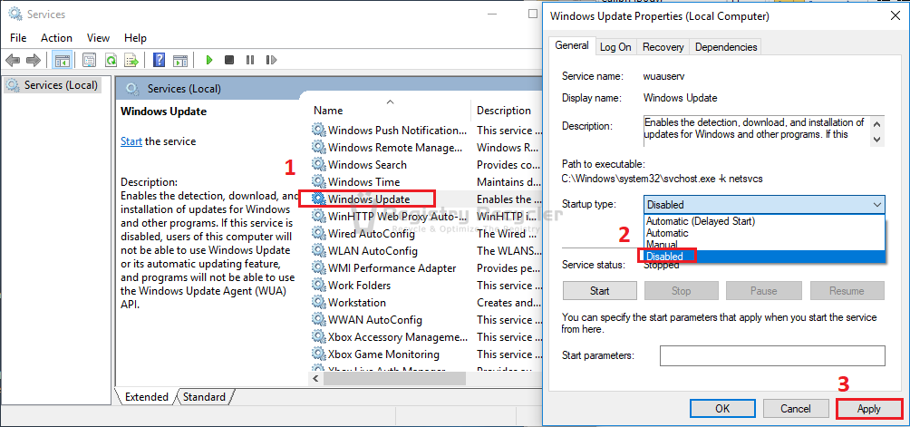Click the green Start Service play icon
The image size is (910, 427).
[x=209, y=60]
